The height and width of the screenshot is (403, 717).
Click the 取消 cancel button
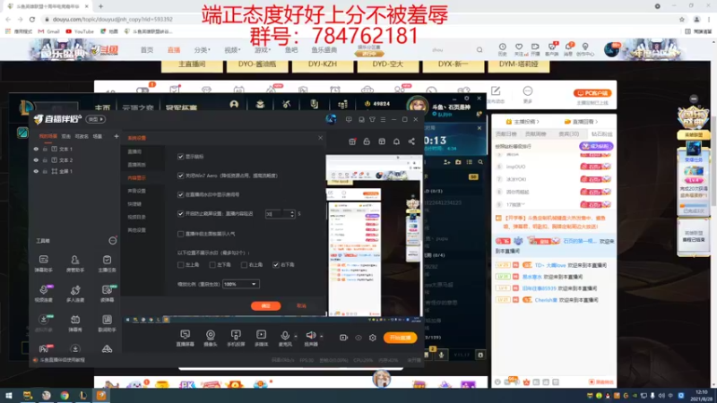[301, 305]
